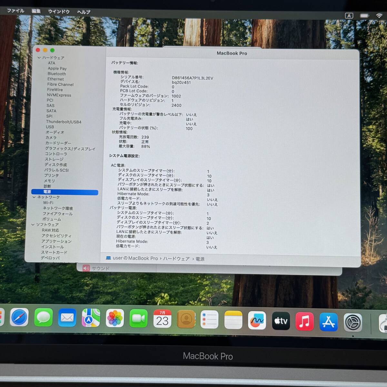
Task: Select ATA in the sidebar
Action: click(x=52, y=63)
